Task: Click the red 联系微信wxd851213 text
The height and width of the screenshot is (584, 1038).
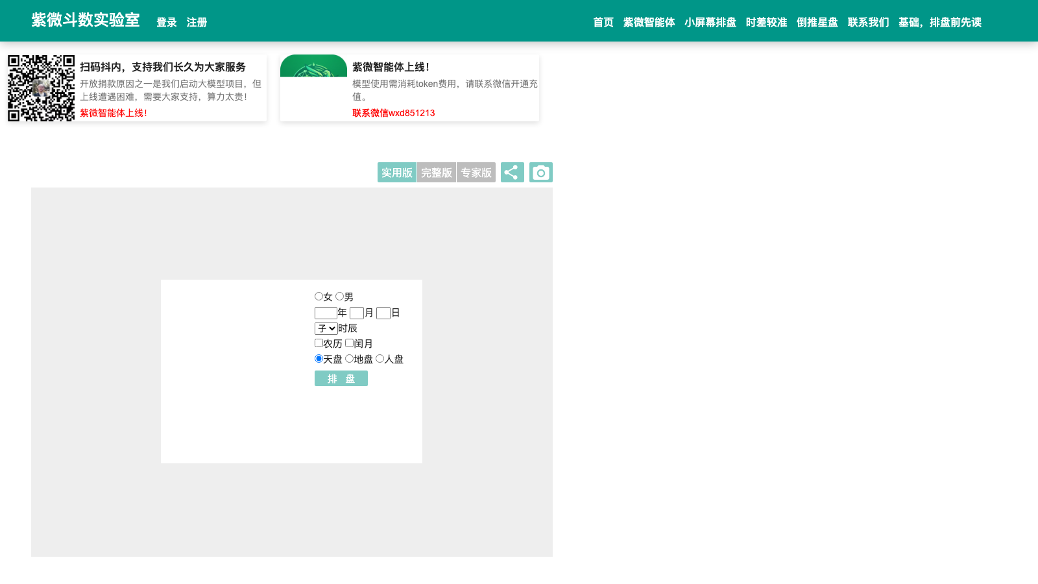Action: (x=394, y=113)
